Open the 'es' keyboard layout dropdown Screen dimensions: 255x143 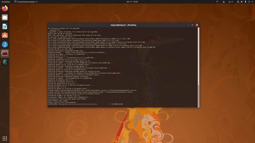231,2
